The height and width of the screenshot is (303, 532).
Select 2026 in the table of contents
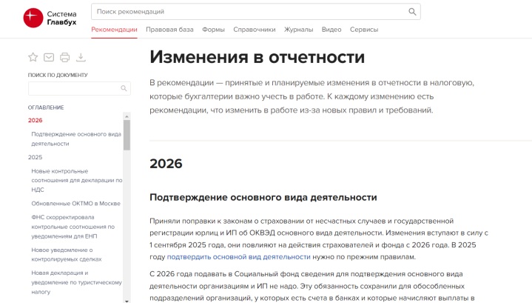pyautogui.click(x=36, y=120)
